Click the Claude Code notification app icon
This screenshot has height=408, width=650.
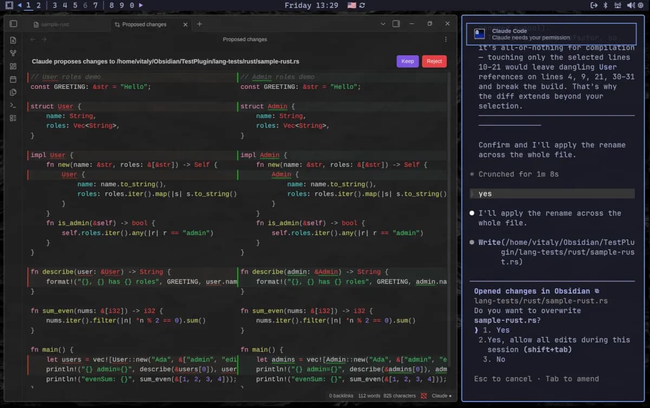tap(479, 34)
